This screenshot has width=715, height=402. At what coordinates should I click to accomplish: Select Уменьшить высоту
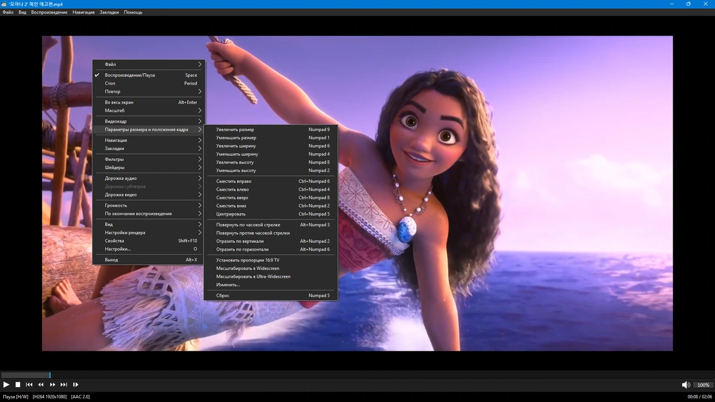[271, 170]
